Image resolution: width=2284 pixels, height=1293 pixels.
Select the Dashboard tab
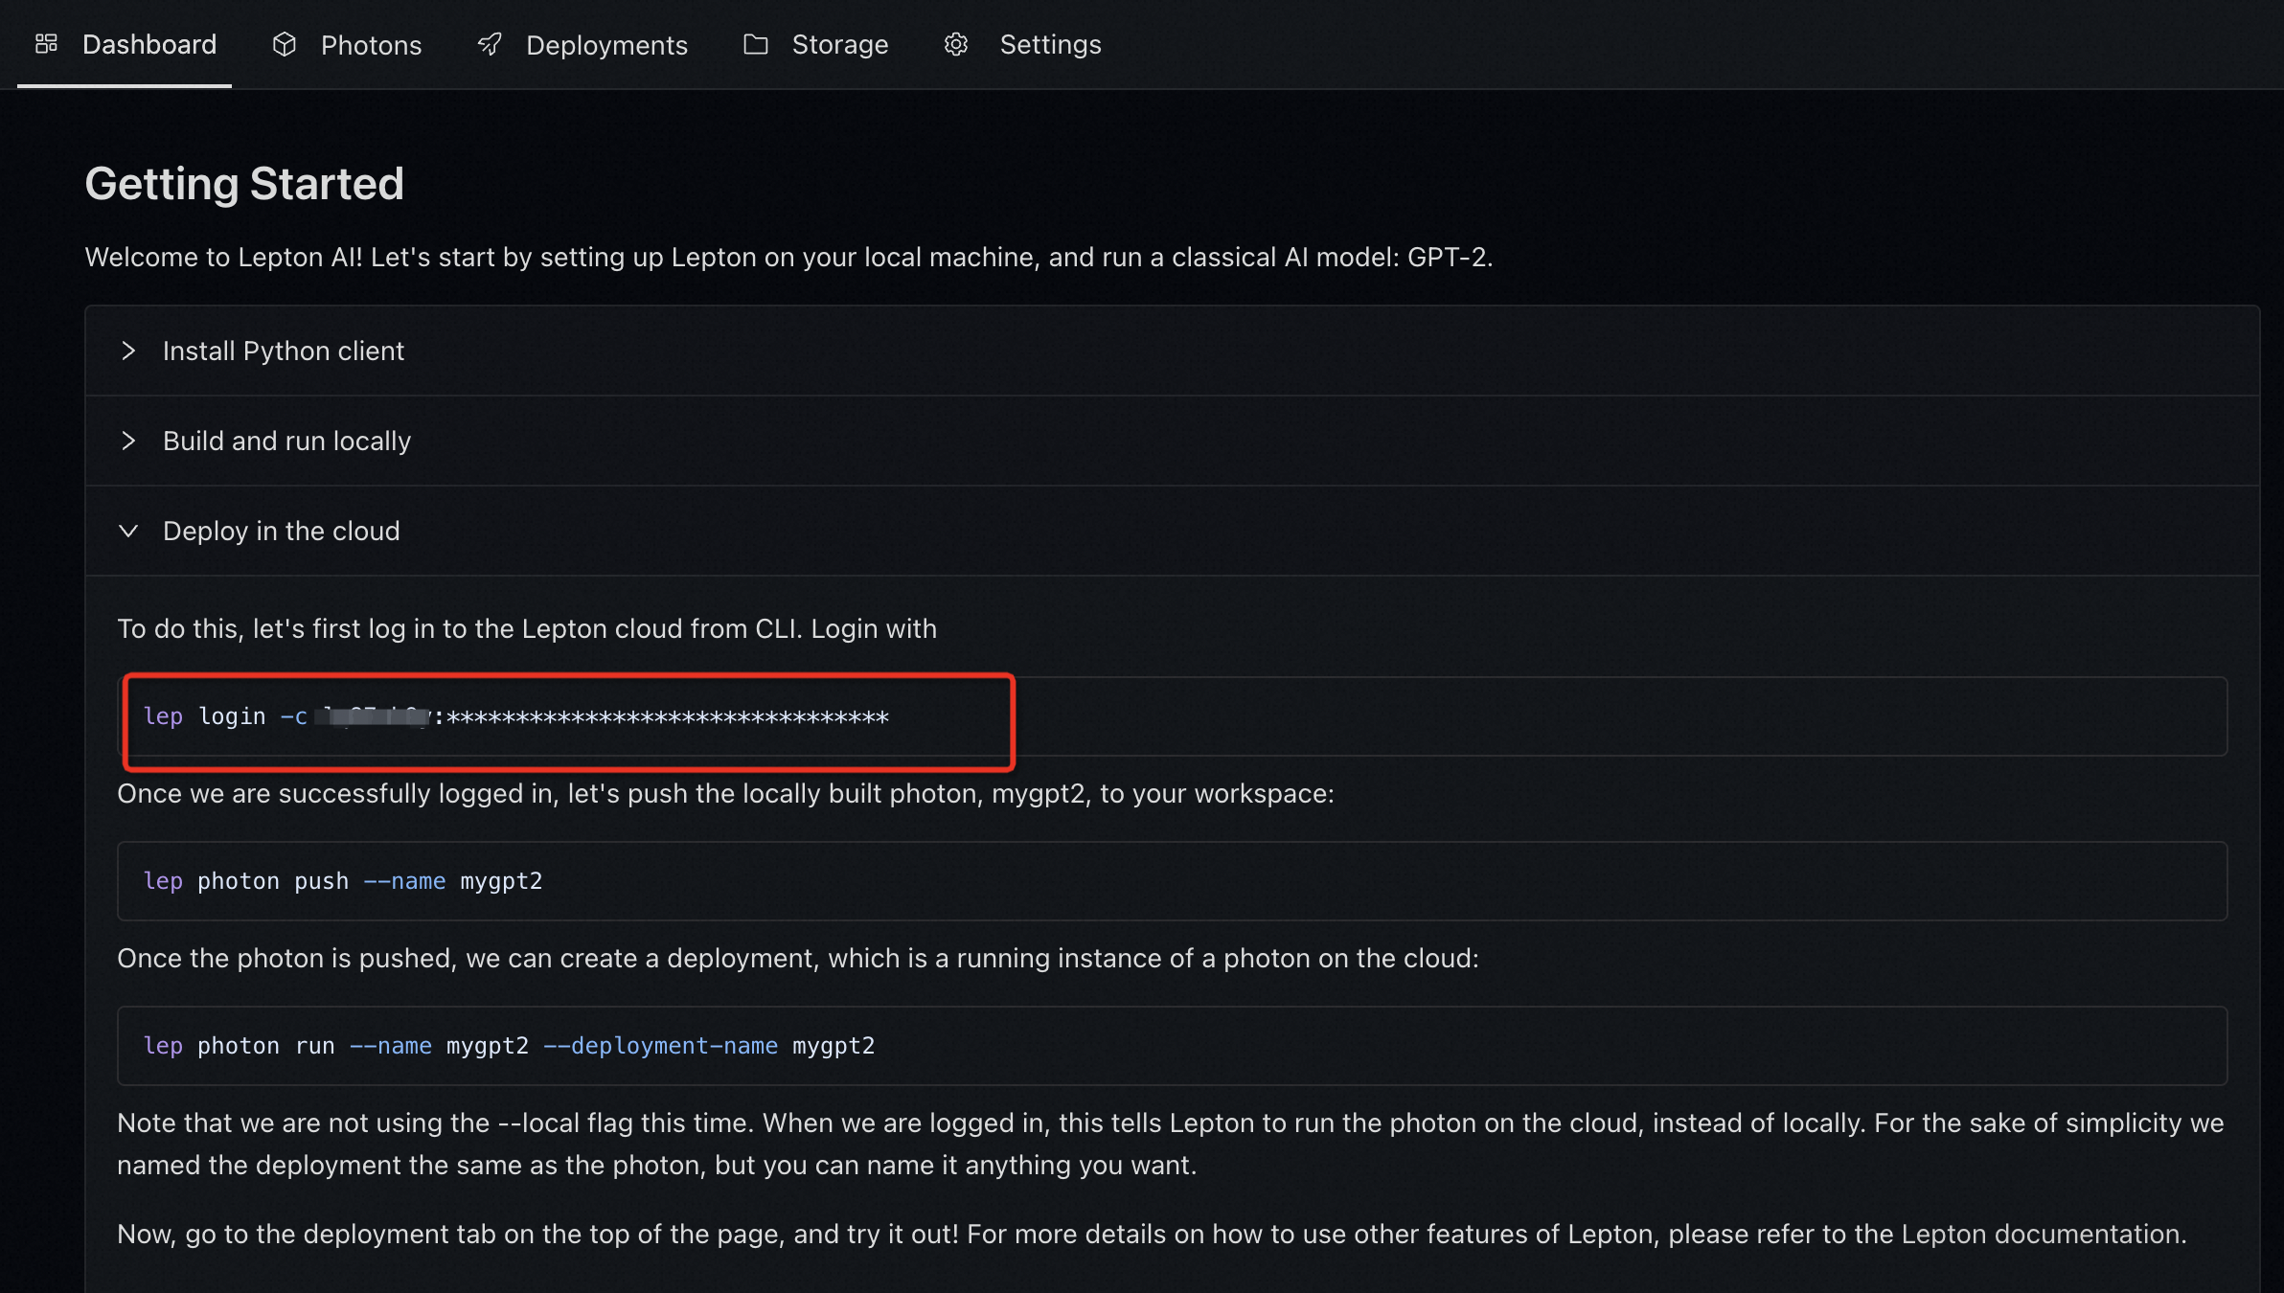click(x=149, y=45)
